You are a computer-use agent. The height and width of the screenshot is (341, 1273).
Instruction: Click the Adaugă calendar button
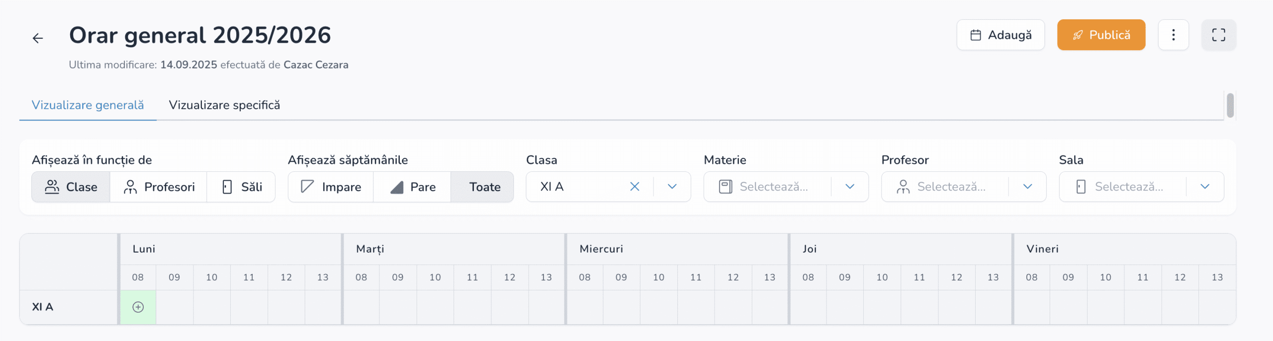pyautogui.click(x=1000, y=35)
